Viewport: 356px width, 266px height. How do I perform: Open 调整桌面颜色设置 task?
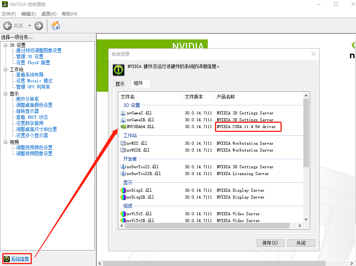pyautogui.click(x=34, y=105)
